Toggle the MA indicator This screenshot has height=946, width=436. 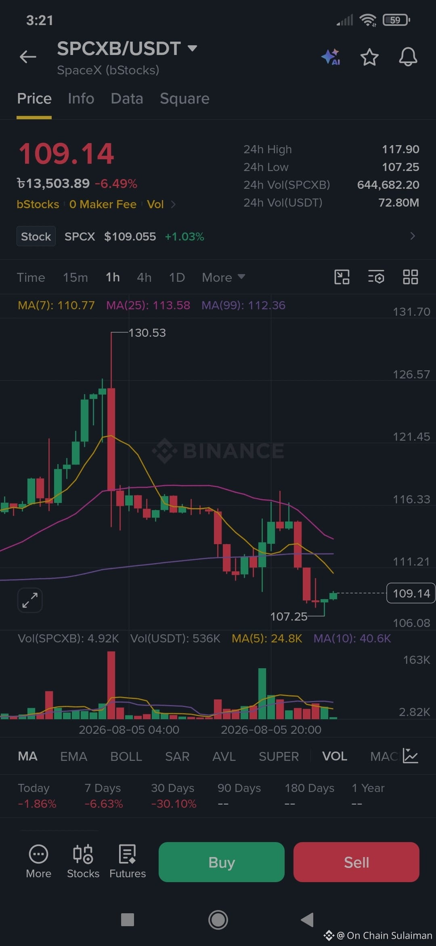coord(28,756)
